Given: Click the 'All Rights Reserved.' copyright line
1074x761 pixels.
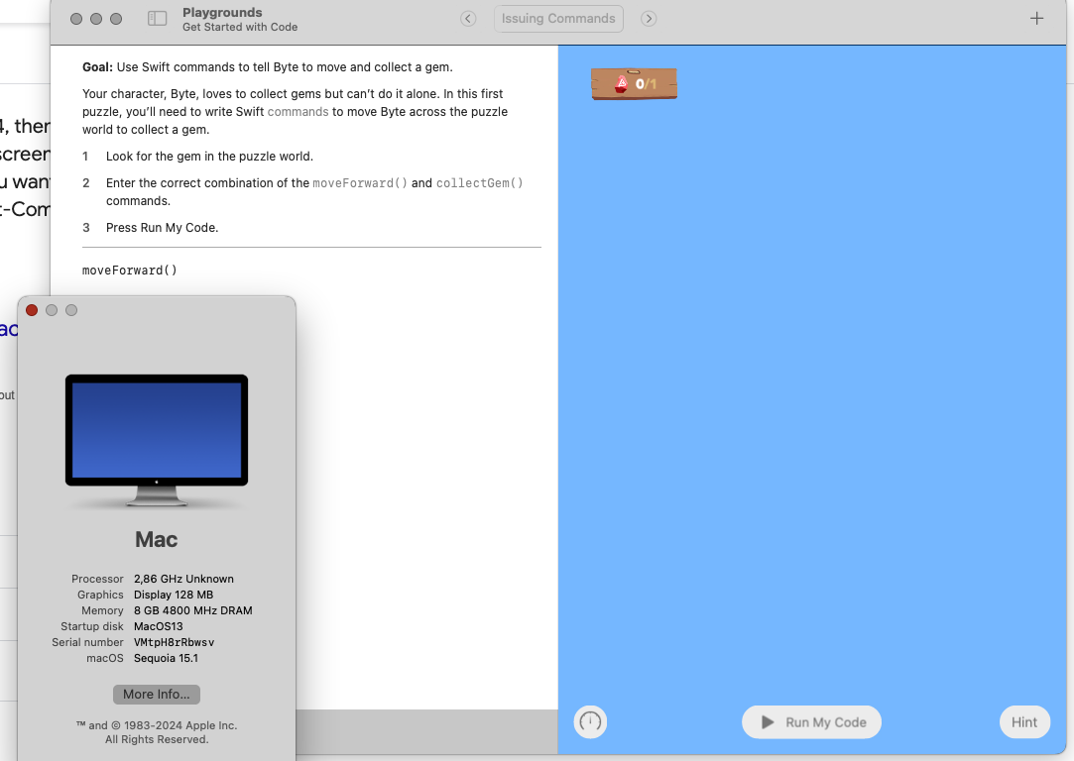Looking at the screenshot, I should click(x=157, y=739).
